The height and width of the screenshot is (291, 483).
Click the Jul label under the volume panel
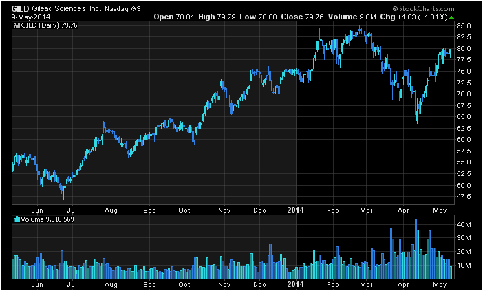pos(72,284)
